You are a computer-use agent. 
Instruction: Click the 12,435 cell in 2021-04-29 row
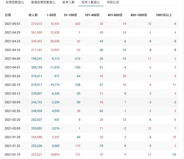click(x=55, y=33)
